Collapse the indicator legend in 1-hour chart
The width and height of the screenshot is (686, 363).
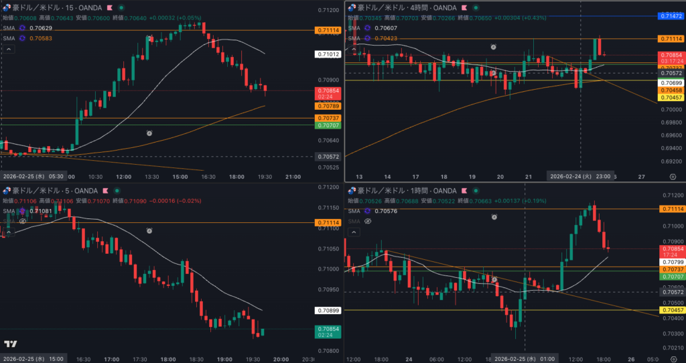[x=352, y=232]
